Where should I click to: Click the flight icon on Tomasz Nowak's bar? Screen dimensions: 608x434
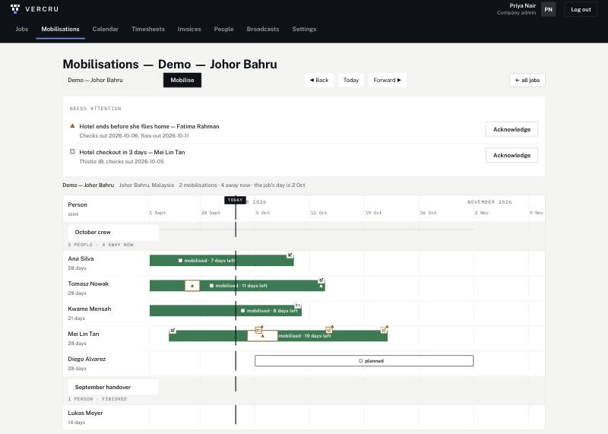pos(321,280)
